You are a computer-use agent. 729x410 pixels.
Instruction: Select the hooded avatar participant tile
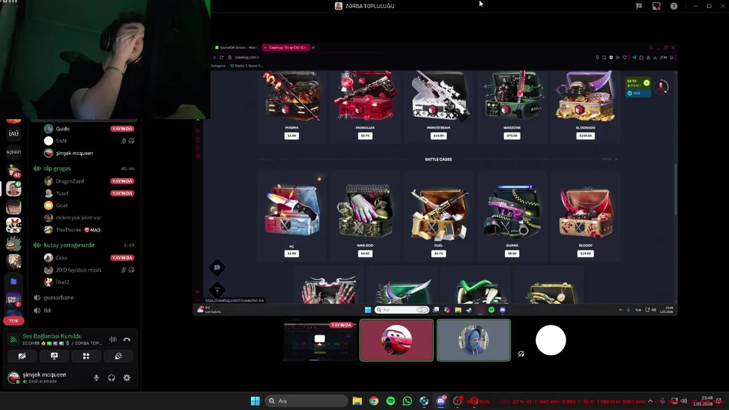(x=474, y=341)
